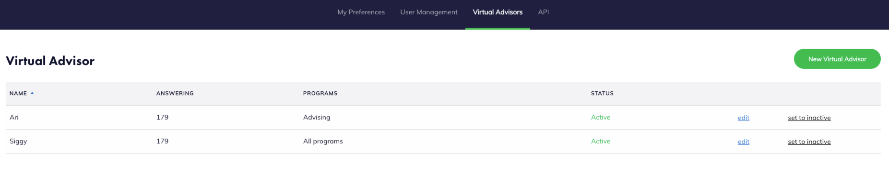Open the My Preferences tab
Image resolution: width=889 pixels, height=175 pixels.
pos(361,12)
